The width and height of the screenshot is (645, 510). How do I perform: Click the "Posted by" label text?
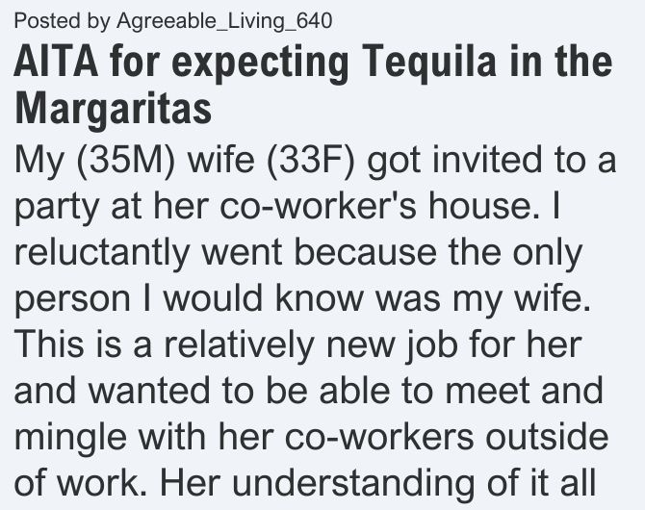tap(63, 21)
